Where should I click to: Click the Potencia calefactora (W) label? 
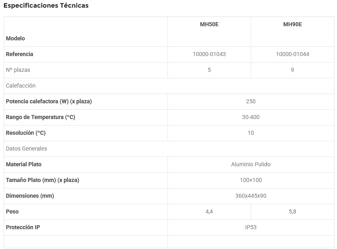49,101
